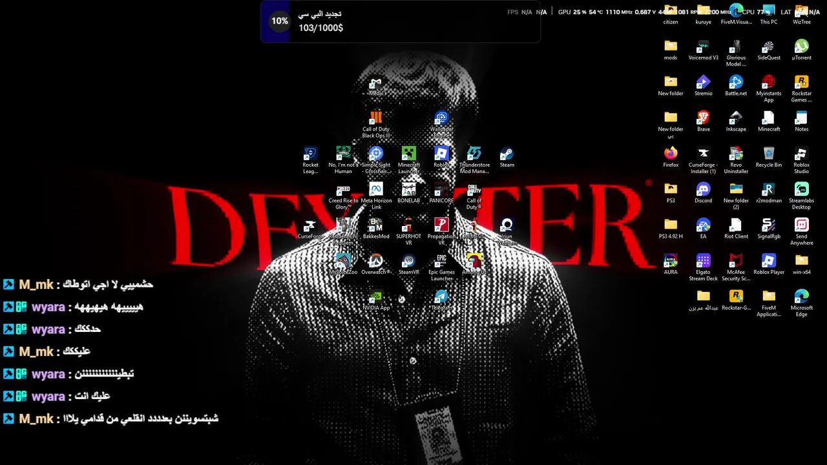Open Voicemod V3
Image resolution: width=827 pixels, height=465 pixels.
pos(704,50)
